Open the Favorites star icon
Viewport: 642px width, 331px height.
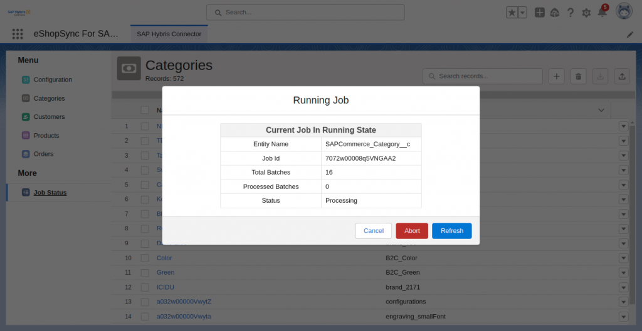point(512,13)
